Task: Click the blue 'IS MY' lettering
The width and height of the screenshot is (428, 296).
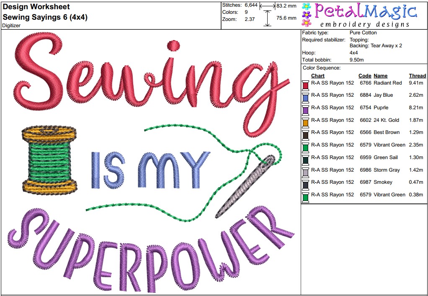Action: tap(151, 170)
